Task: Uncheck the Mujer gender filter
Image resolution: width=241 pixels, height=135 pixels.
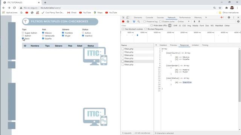Action: (x=63, y=36)
